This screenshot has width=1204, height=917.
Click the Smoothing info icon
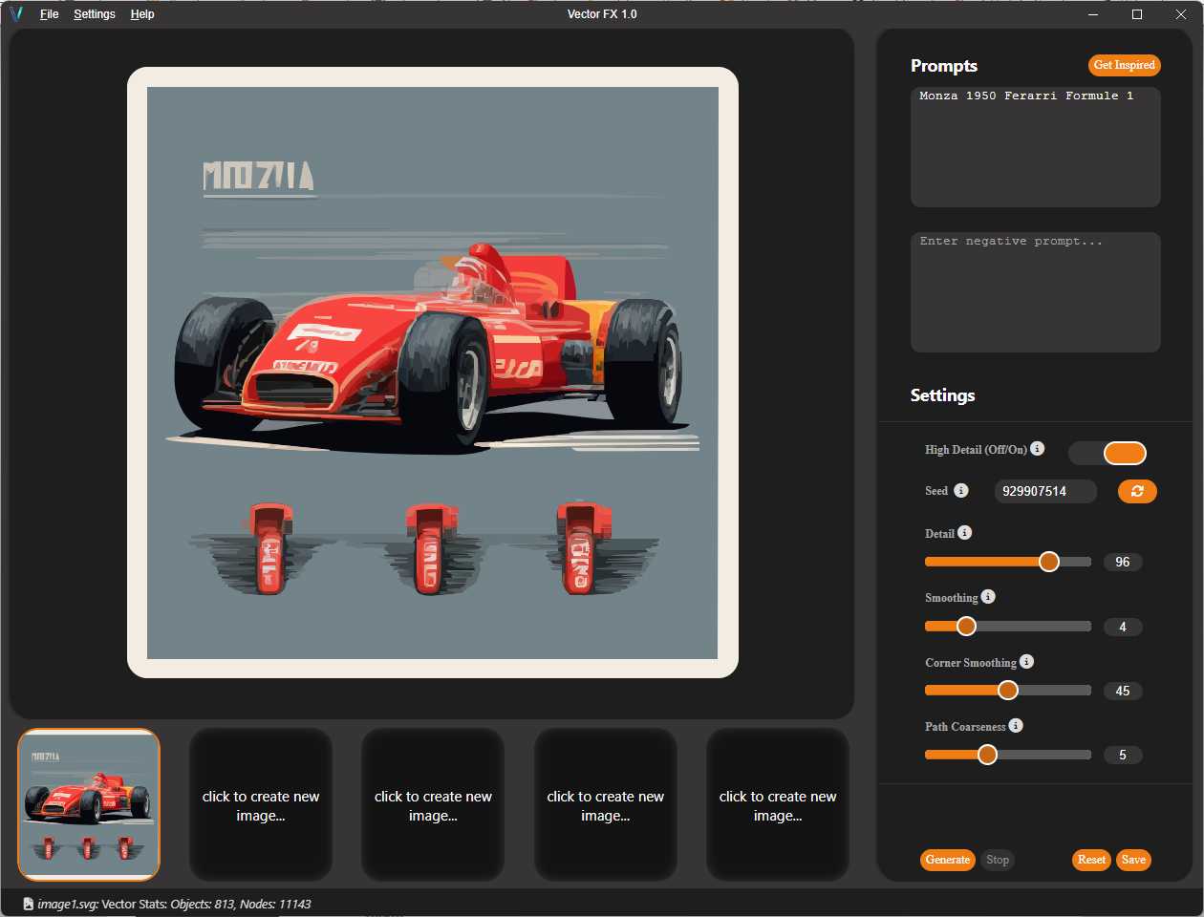(x=988, y=597)
